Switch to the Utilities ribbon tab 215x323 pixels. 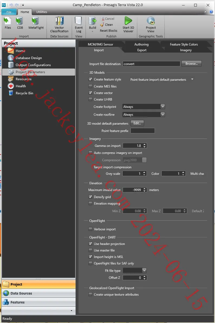click(42, 12)
